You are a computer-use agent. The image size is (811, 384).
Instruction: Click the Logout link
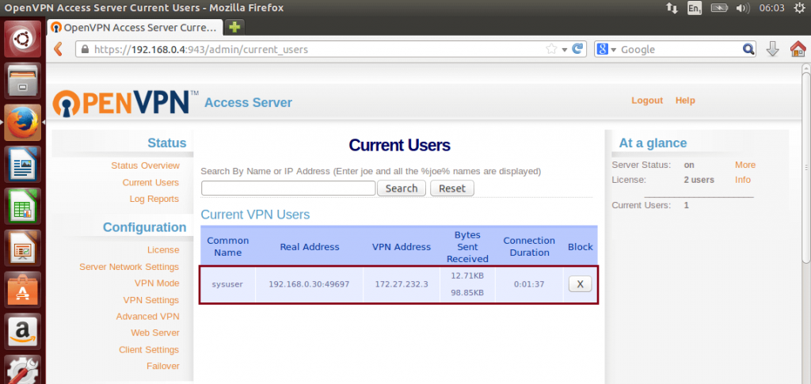click(647, 101)
